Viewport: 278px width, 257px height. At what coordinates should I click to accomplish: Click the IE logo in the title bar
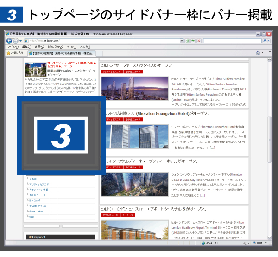coord(7,34)
